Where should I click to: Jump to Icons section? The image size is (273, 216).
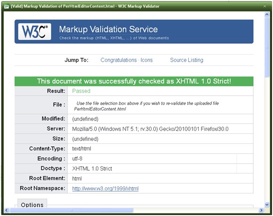[146, 60]
